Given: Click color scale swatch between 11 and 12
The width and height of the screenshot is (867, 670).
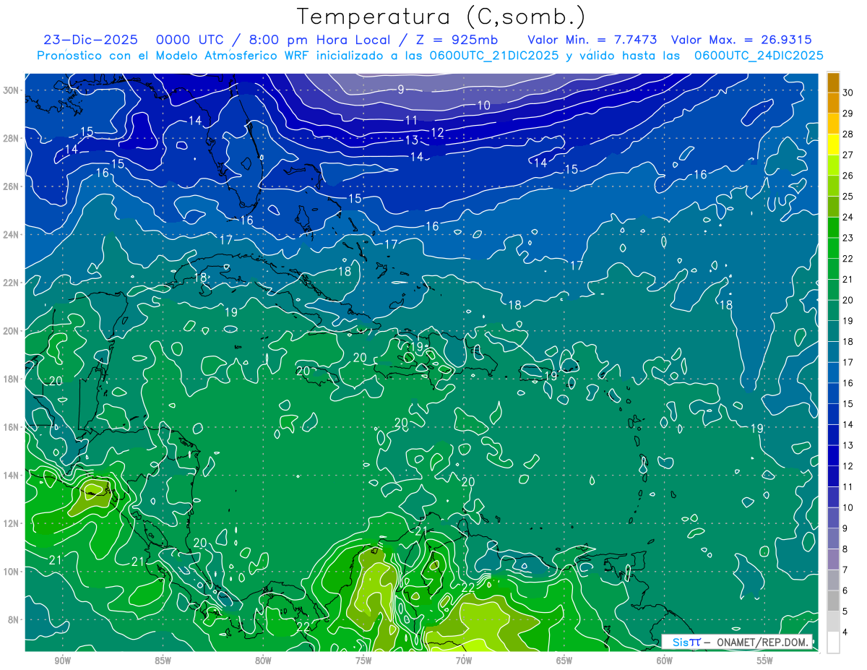Looking at the screenshot, I should pos(834,476).
